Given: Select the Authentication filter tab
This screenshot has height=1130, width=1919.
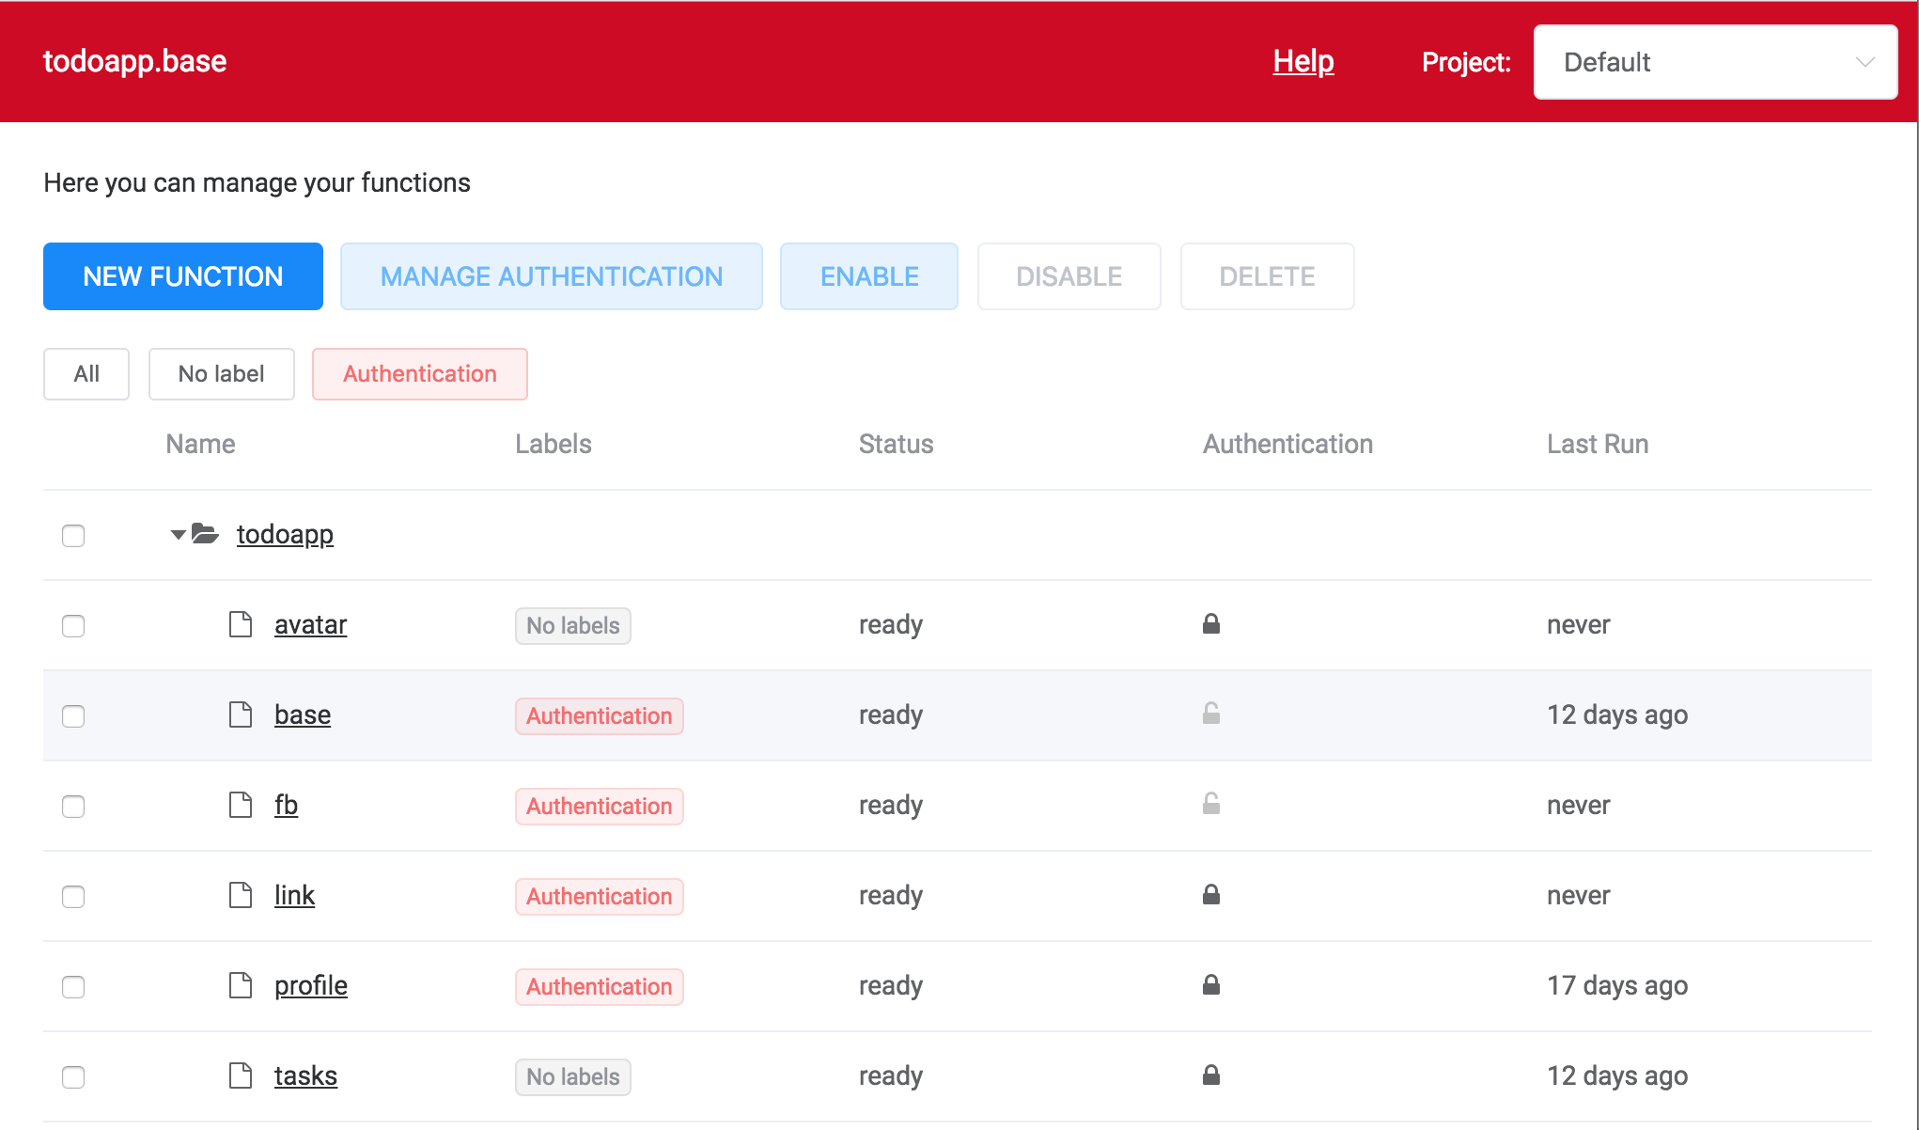Looking at the screenshot, I should tap(418, 372).
